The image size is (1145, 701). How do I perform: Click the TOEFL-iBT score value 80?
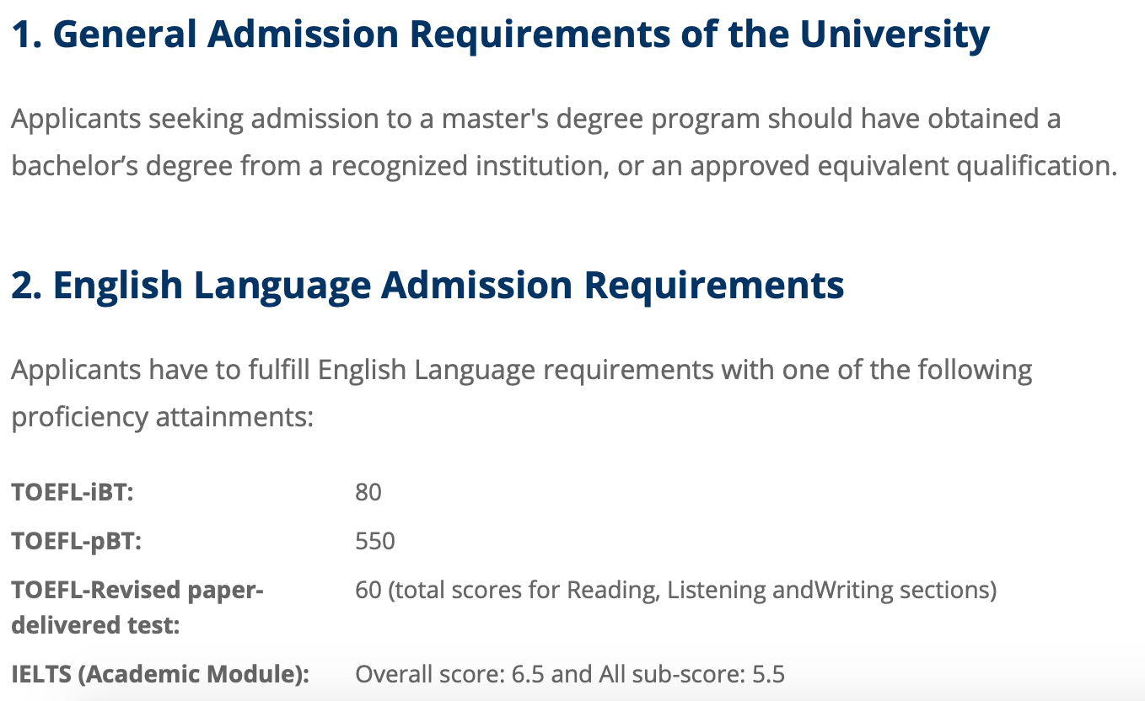click(368, 492)
